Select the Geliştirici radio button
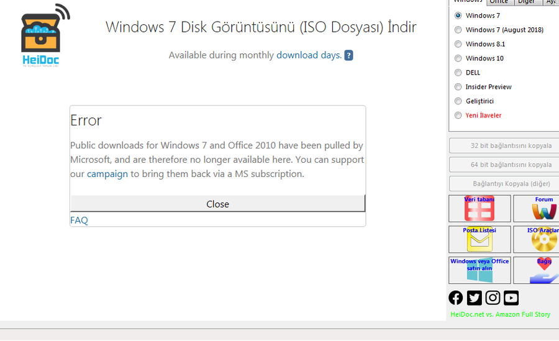This screenshot has width=559, height=341. 458,101
